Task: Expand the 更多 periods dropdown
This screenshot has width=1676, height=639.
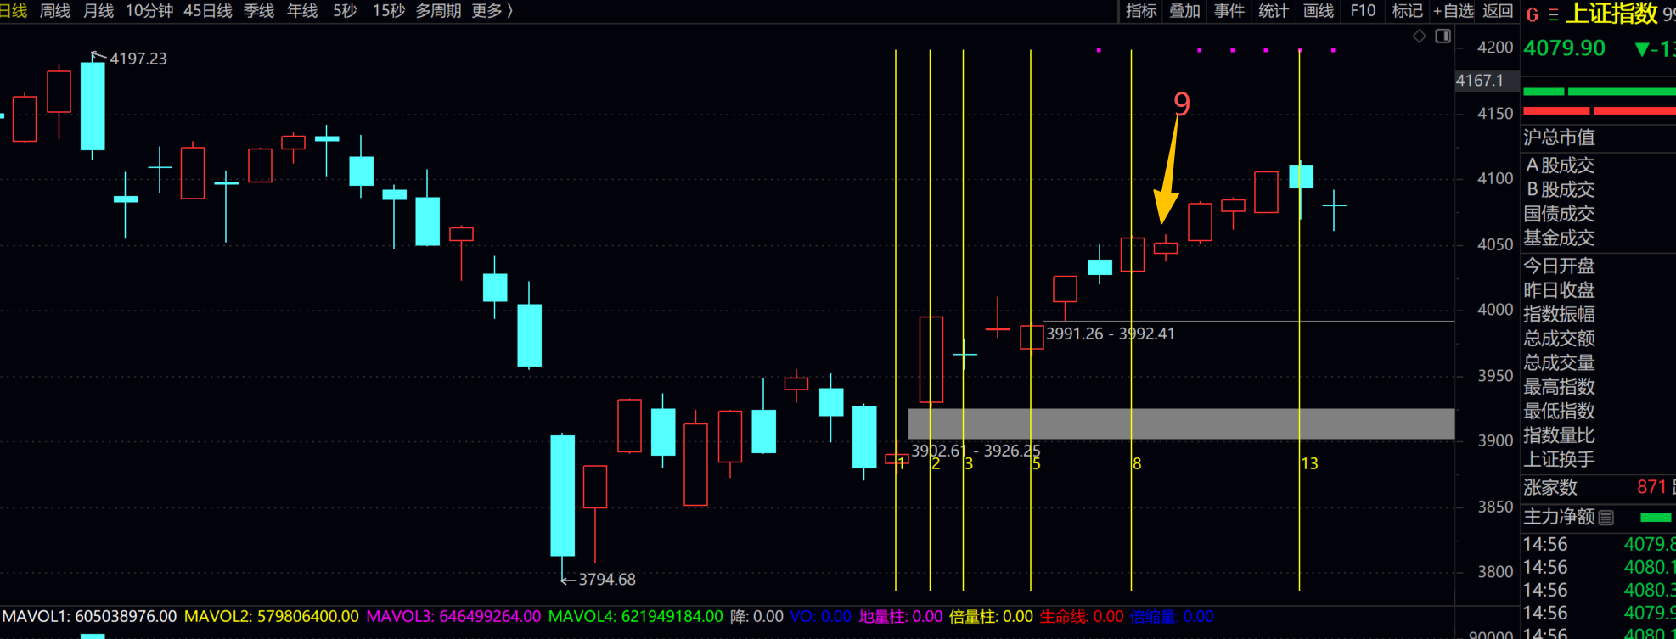Action: 492,11
